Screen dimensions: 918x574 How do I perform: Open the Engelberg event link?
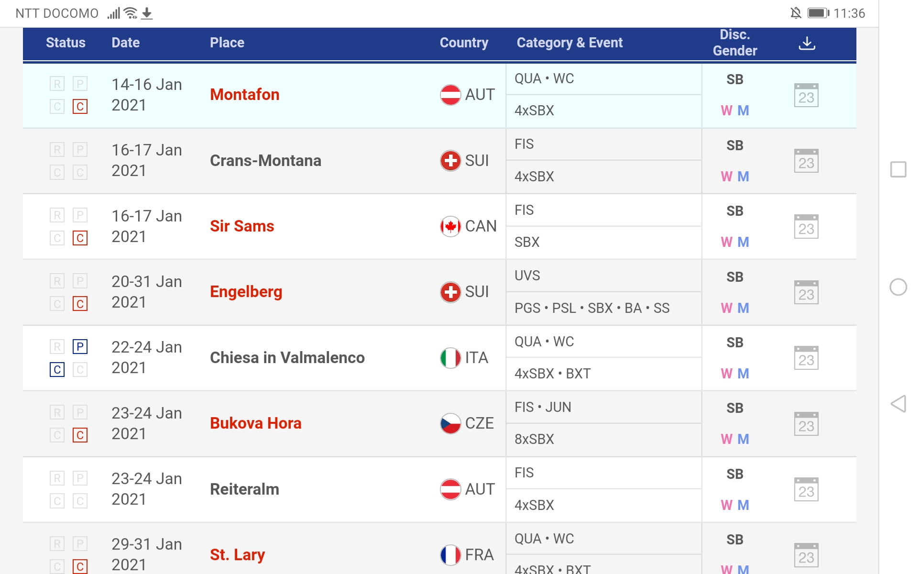(x=246, y=292)
